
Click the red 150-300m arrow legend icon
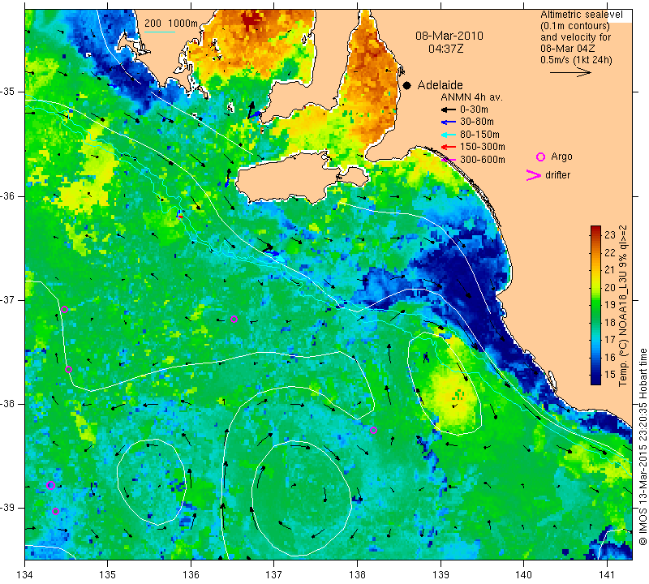coord(449,147)
